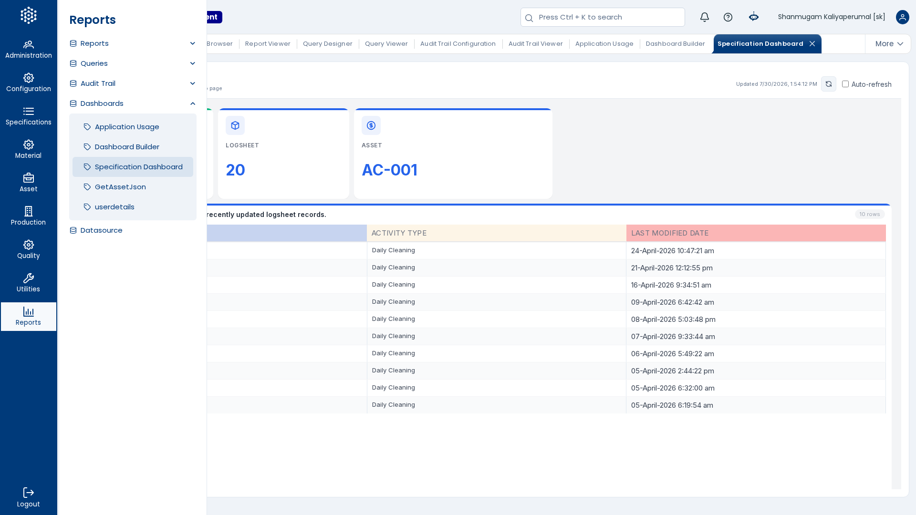Select the 05-April-2026 6:19:54 am date cell

coord(756,405)
